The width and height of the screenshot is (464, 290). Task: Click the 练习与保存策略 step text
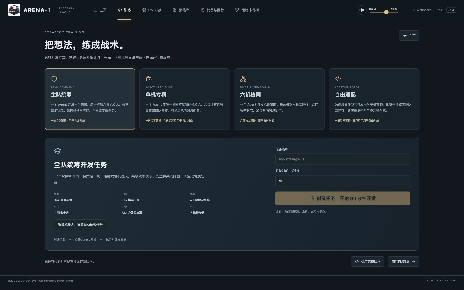click(116, 240)
